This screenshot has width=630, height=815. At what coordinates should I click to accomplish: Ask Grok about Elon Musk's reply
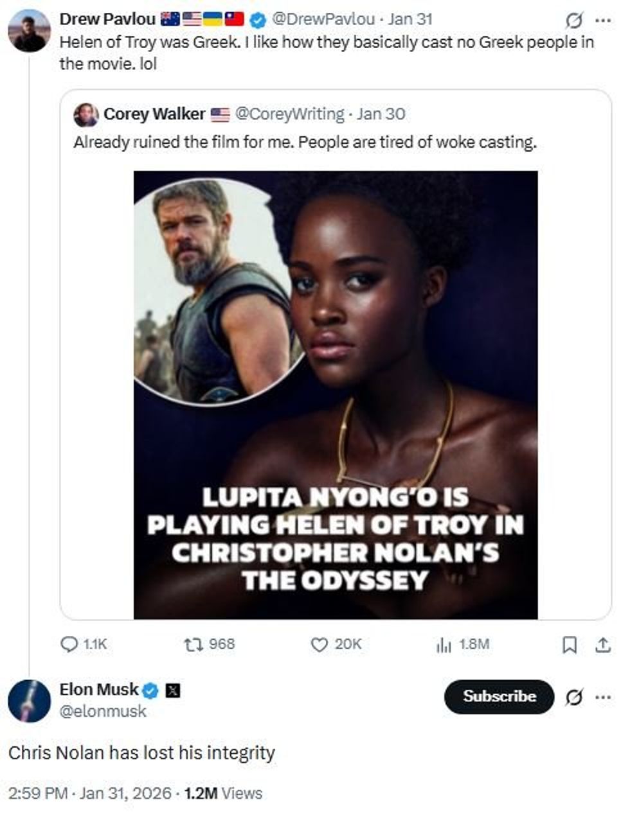click(x=573, y=697)
